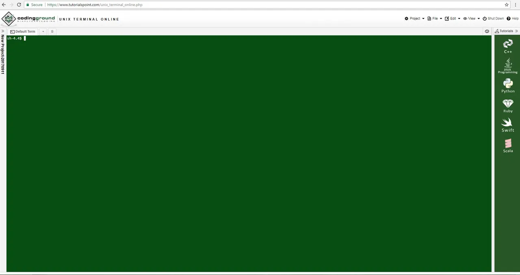Open the Help link
Screen dimensions: 520x275
coord(513,18)
